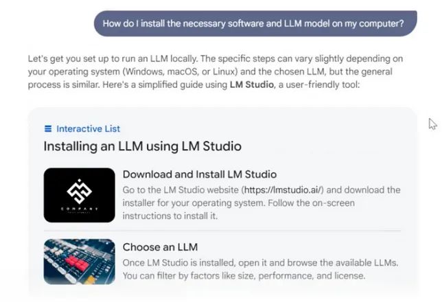Image resolution: width=442 pixels, height=307 pixels.
Task: Click the on-screen instructions to install it sentence
Action: click(x=238, y=209)
